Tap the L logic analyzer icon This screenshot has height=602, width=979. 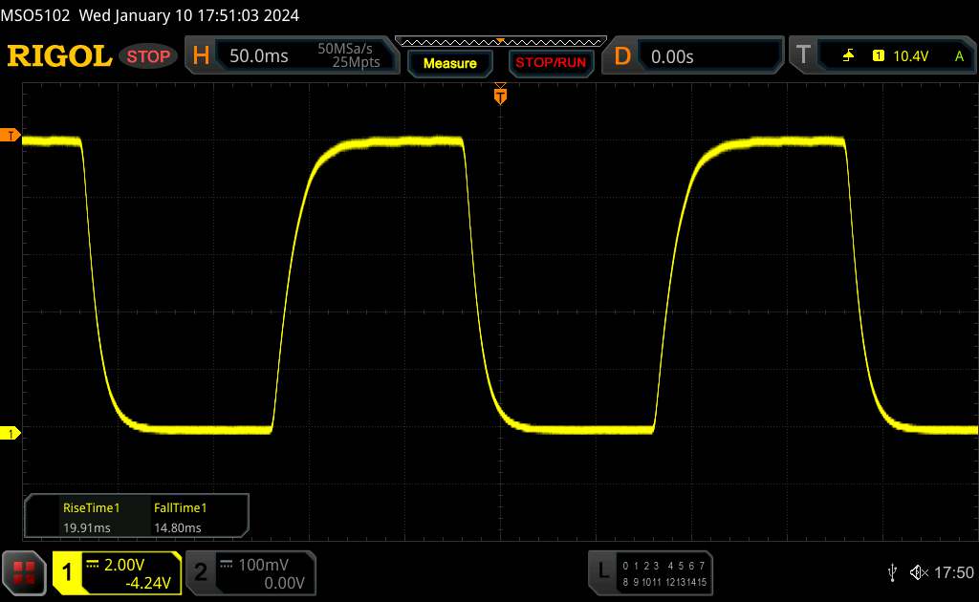pos(602,571)
